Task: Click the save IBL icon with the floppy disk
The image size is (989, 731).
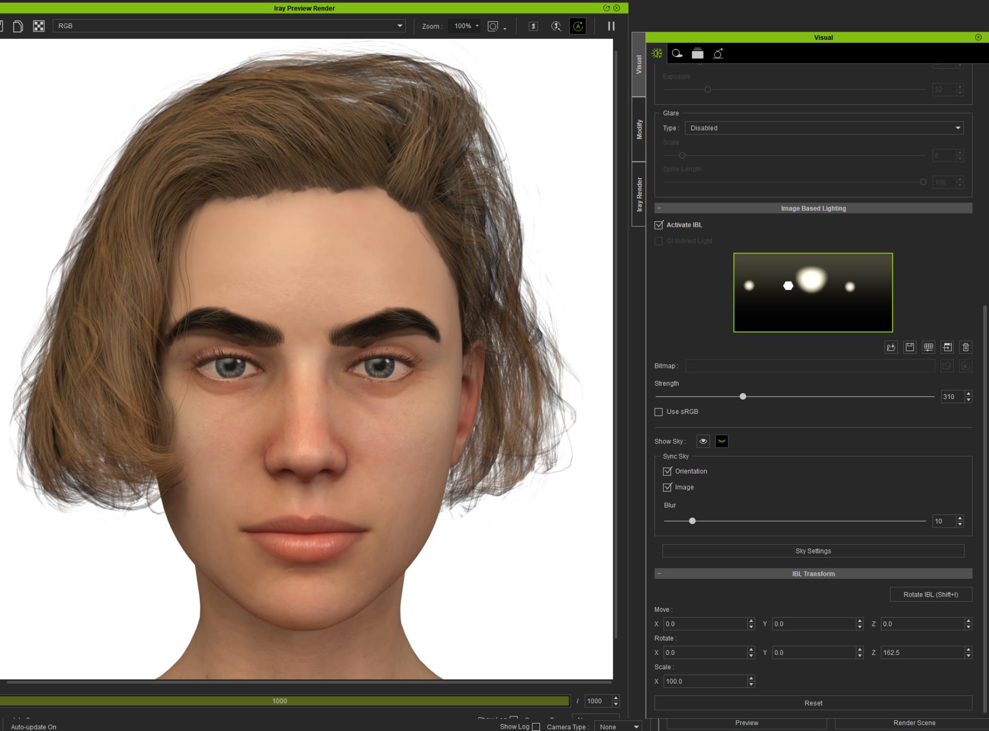Action: pyautogui.click(x=910, y=347)
